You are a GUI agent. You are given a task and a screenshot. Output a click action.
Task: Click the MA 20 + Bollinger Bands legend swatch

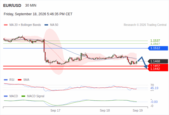coord(6,25)
